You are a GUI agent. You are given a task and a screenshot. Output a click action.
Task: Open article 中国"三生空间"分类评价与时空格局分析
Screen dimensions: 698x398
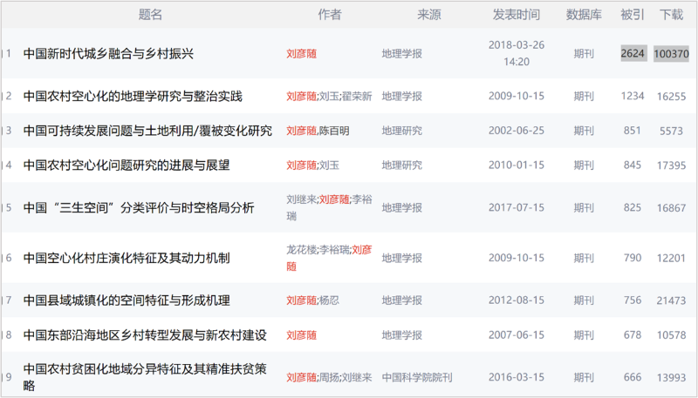[x=139, y=207]
